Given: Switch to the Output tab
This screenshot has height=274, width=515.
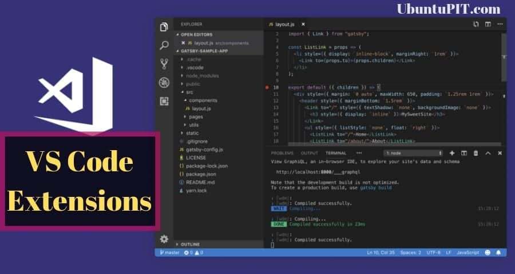Looking at the screenshot, I should tap(310, 153).
